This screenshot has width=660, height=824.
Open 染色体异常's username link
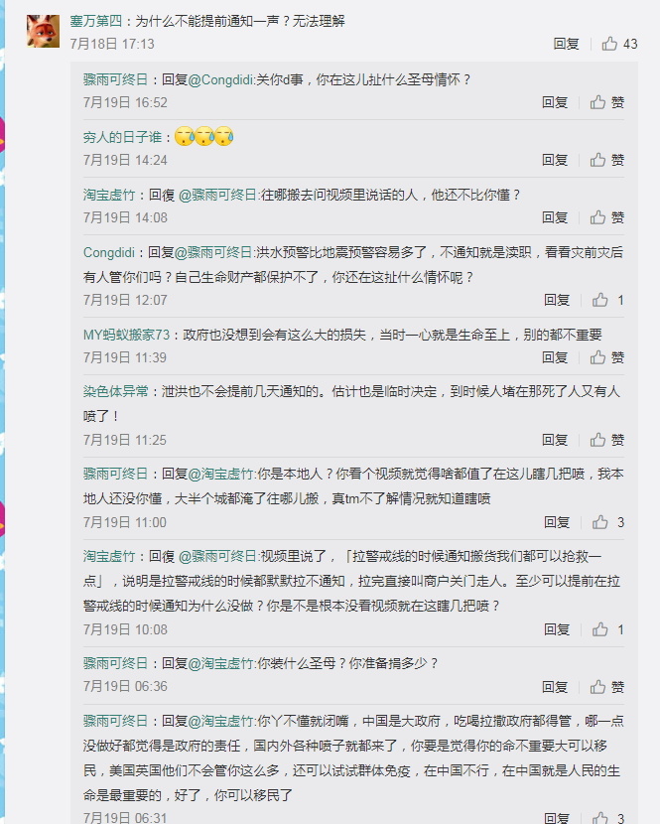[115, 391]
